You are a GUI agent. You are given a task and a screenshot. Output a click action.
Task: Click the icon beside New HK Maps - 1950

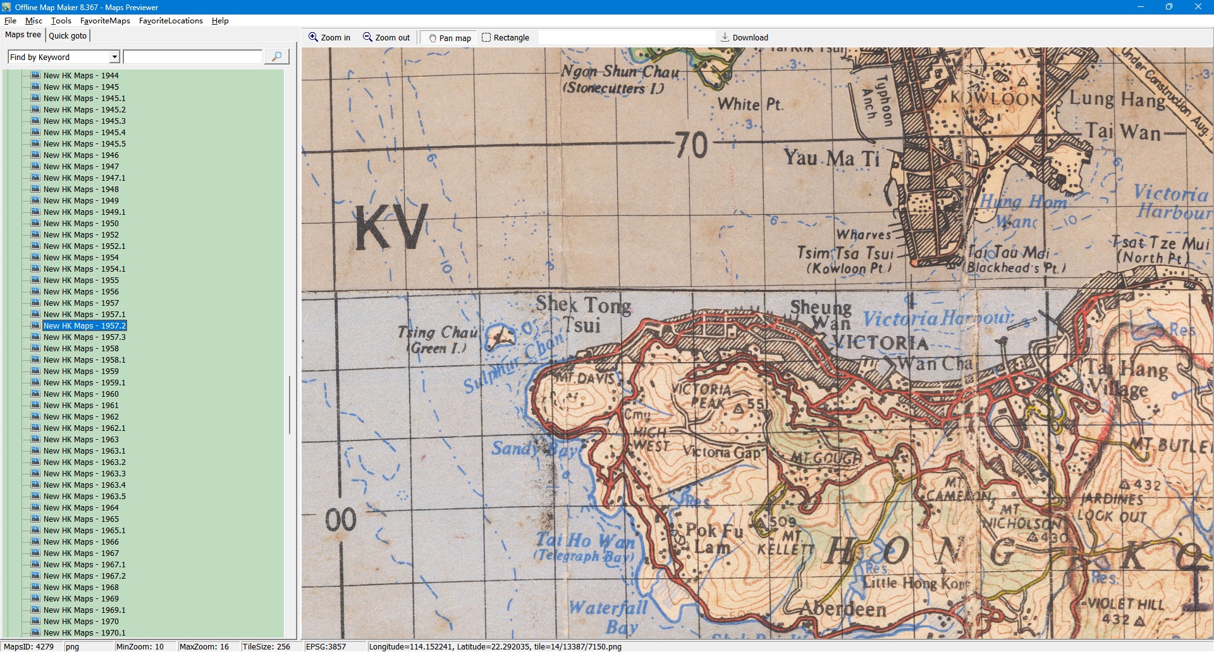35,223
